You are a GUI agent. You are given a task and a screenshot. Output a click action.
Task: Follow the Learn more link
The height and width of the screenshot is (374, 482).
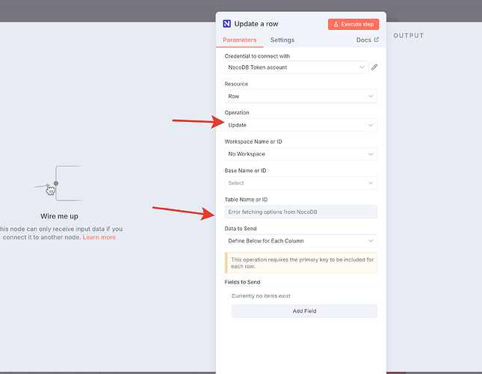(x=99, y=237)
